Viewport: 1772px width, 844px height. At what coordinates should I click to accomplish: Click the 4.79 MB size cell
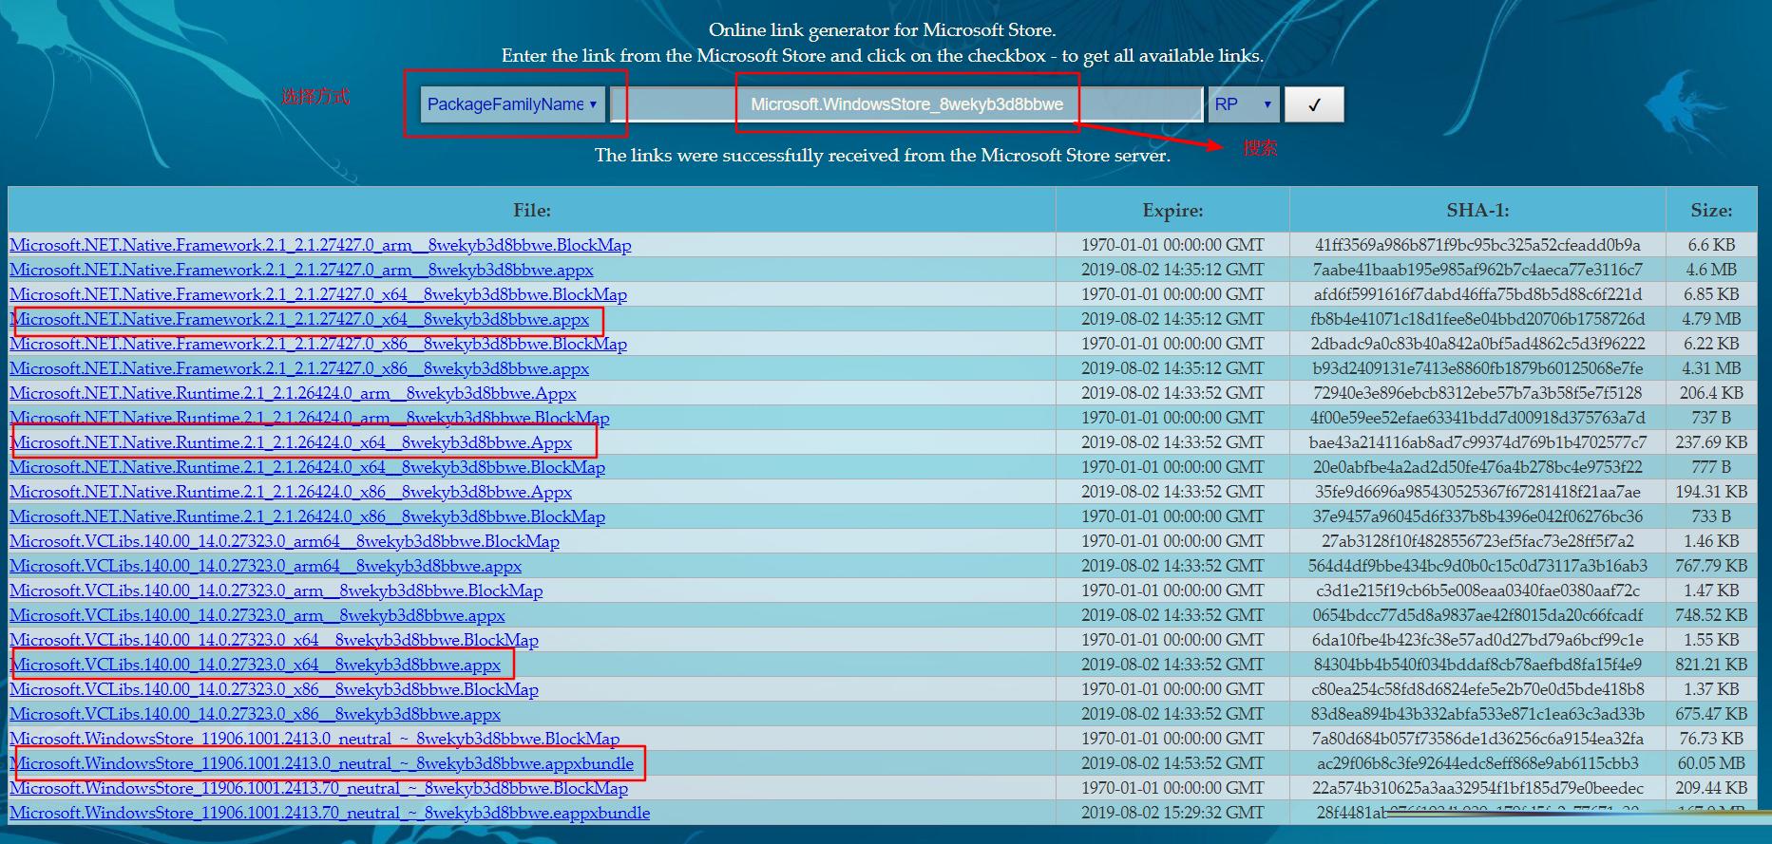[1711, 319]
